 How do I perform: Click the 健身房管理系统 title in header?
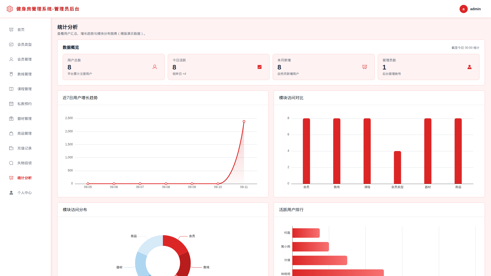48,9
